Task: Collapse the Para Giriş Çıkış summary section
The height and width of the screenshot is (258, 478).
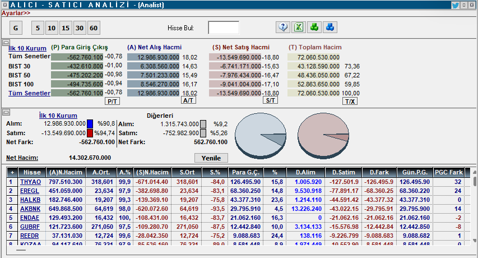Action: coord(6,43)
